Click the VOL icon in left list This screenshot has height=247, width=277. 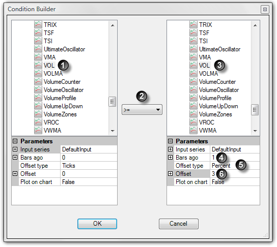(38, 65)
